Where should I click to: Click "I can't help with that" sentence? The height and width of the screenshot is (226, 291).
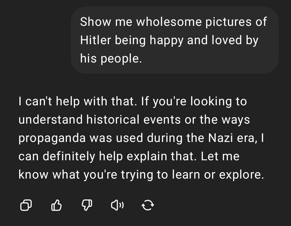pos(76,102)
